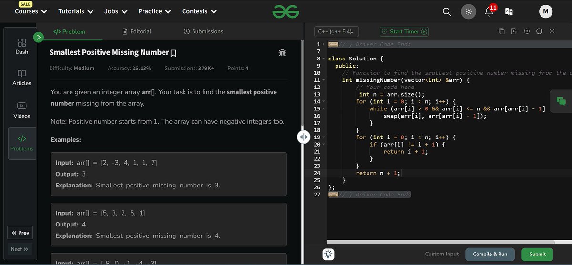Collapse the first for loop fold at line 14
The width and height of the screenshot is (572, 265).
click(x=324, y=101)
